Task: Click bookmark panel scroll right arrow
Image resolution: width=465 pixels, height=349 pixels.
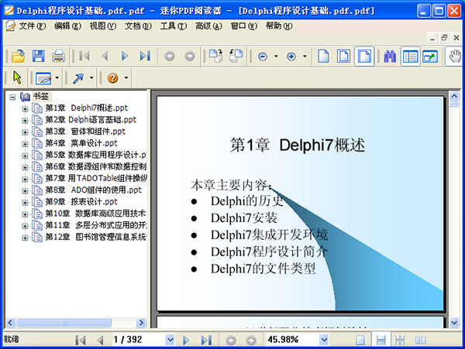Action: pyautogui.click(x=141, y=323)
